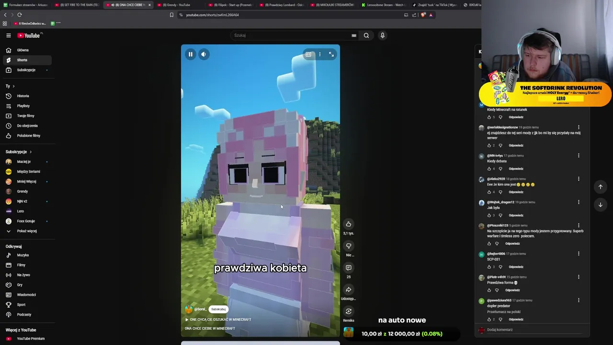The height and width of the screenshot is (345, 613).
Task: Like the @hejter4806 SCP-031 comment
Action: (489, 267)
